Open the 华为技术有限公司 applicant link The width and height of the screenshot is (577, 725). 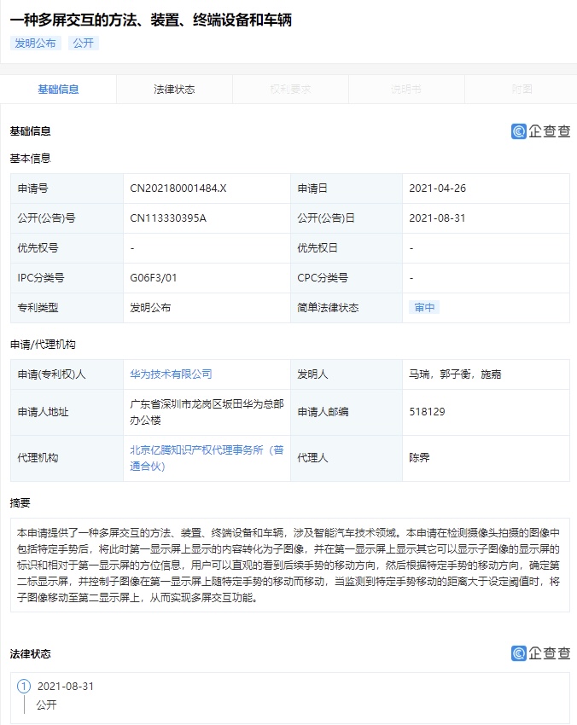coord(171,374)
